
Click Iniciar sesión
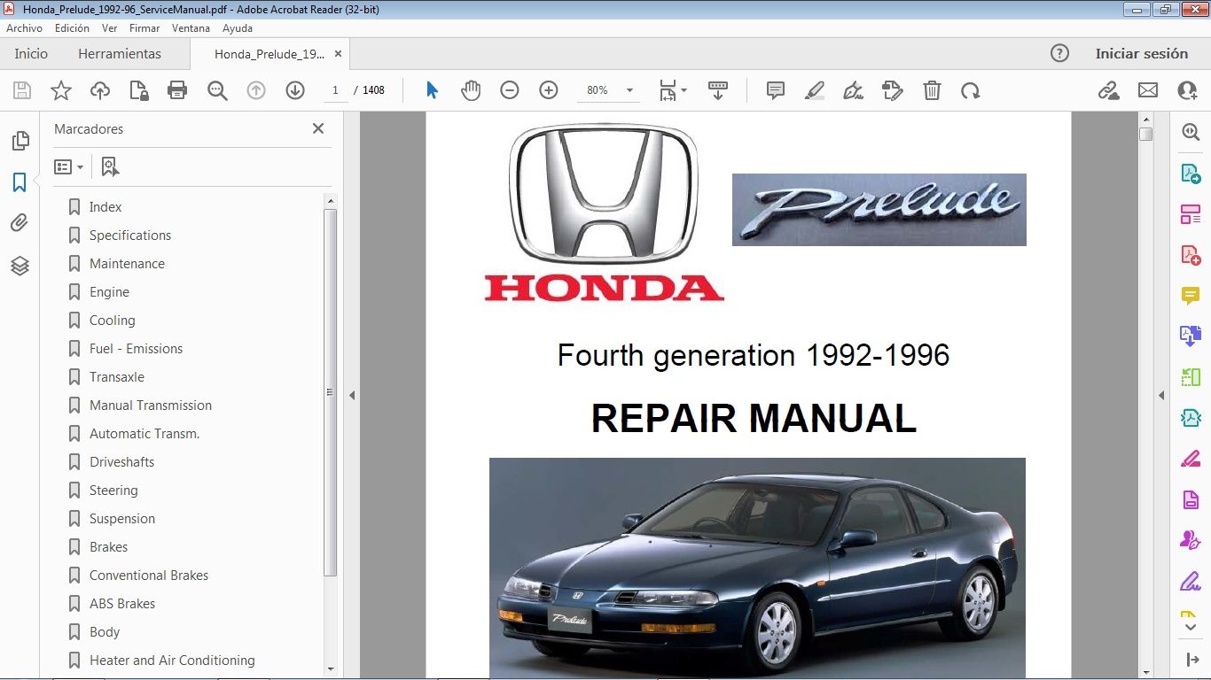(1142, 53)
